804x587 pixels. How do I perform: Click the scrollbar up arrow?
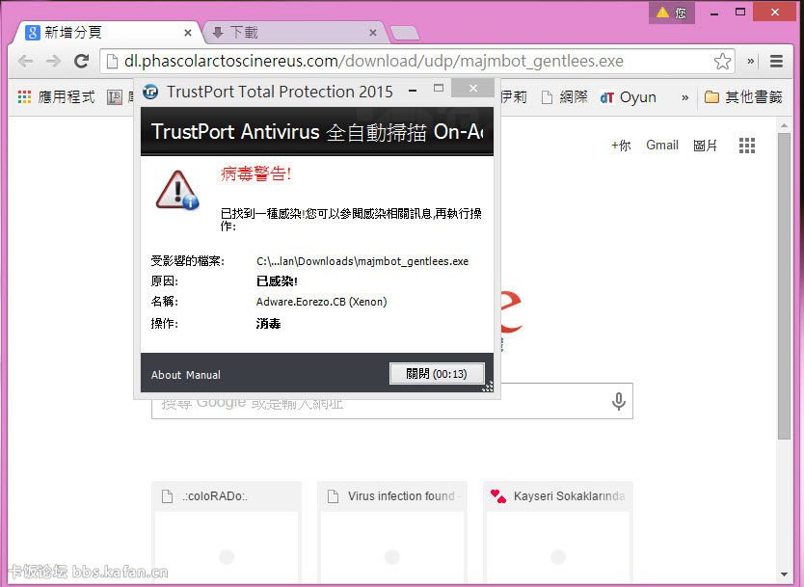tap(784, 125)
